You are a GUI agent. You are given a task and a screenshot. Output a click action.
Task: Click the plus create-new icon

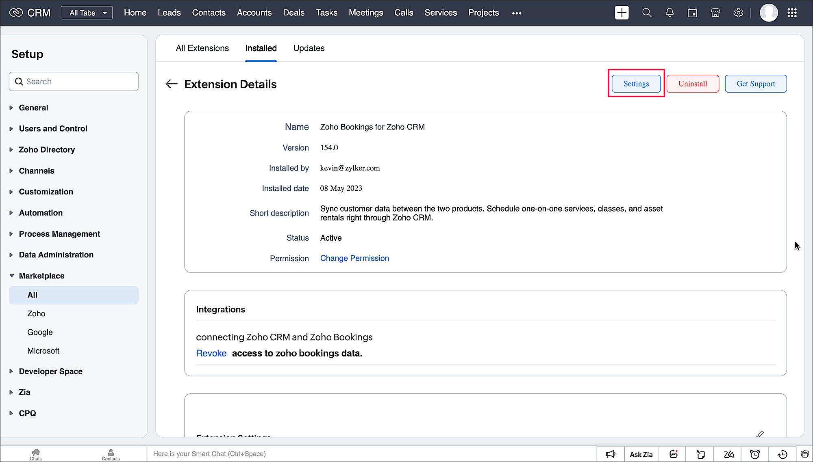pos(622,13)
